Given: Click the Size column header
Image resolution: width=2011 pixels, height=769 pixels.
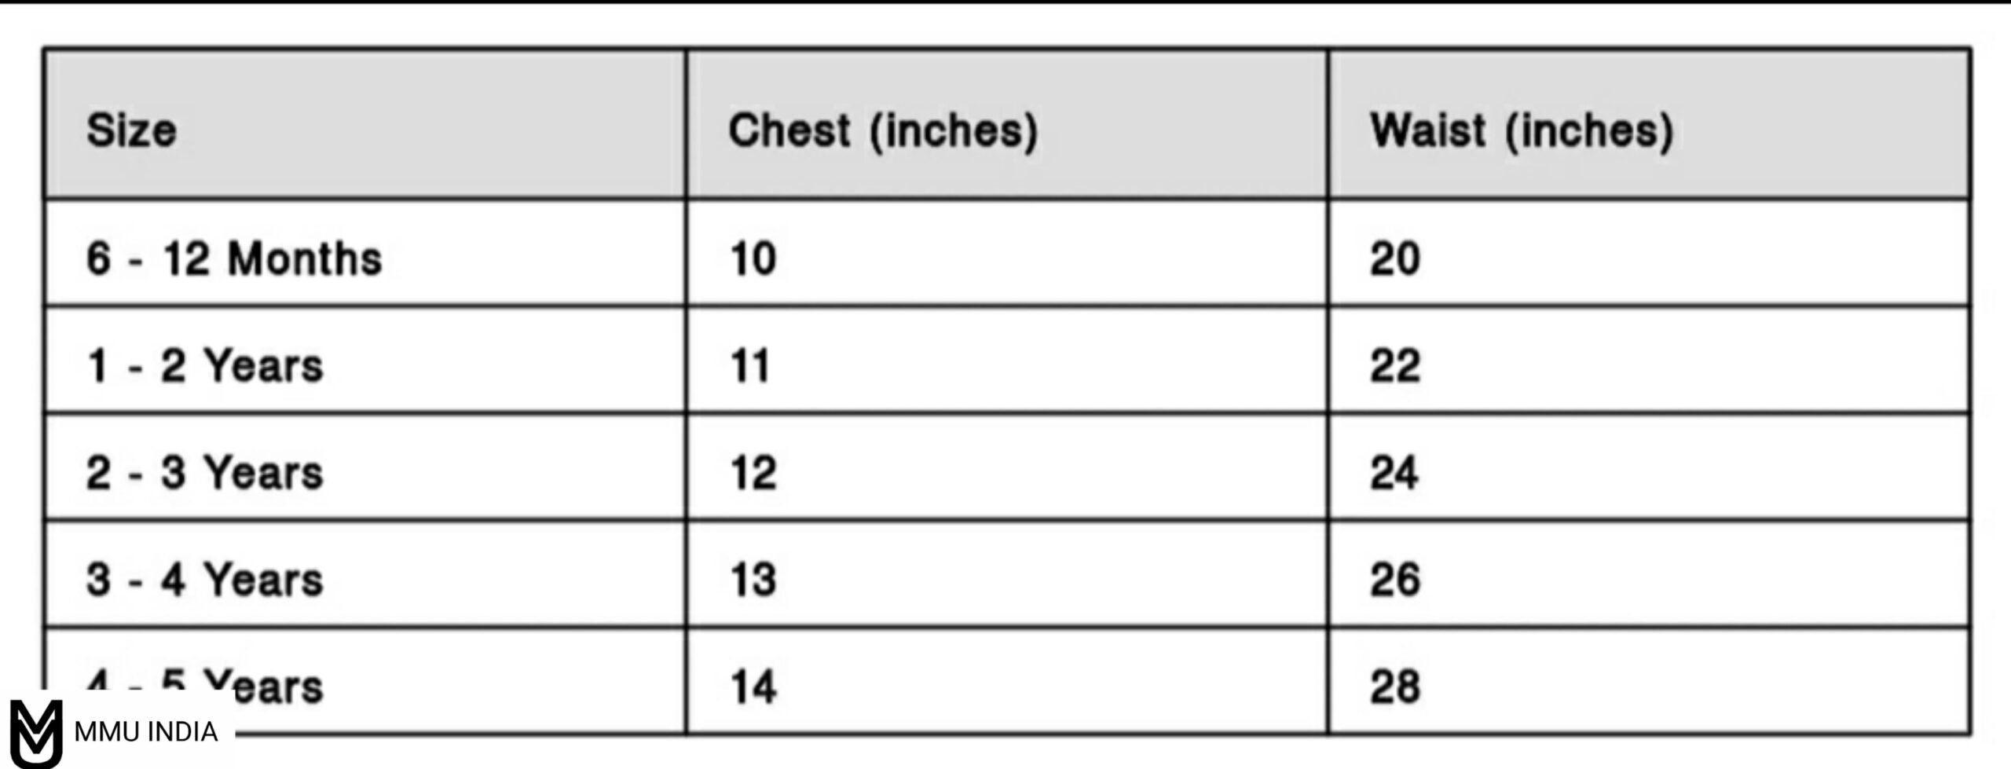Looking at the screenshot, I should [x=131, y=130].
